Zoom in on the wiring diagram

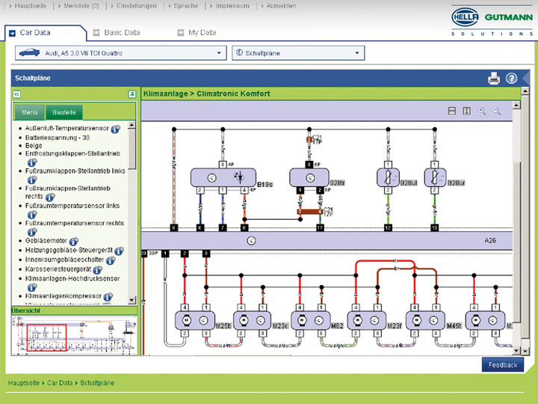pos(482,111)
